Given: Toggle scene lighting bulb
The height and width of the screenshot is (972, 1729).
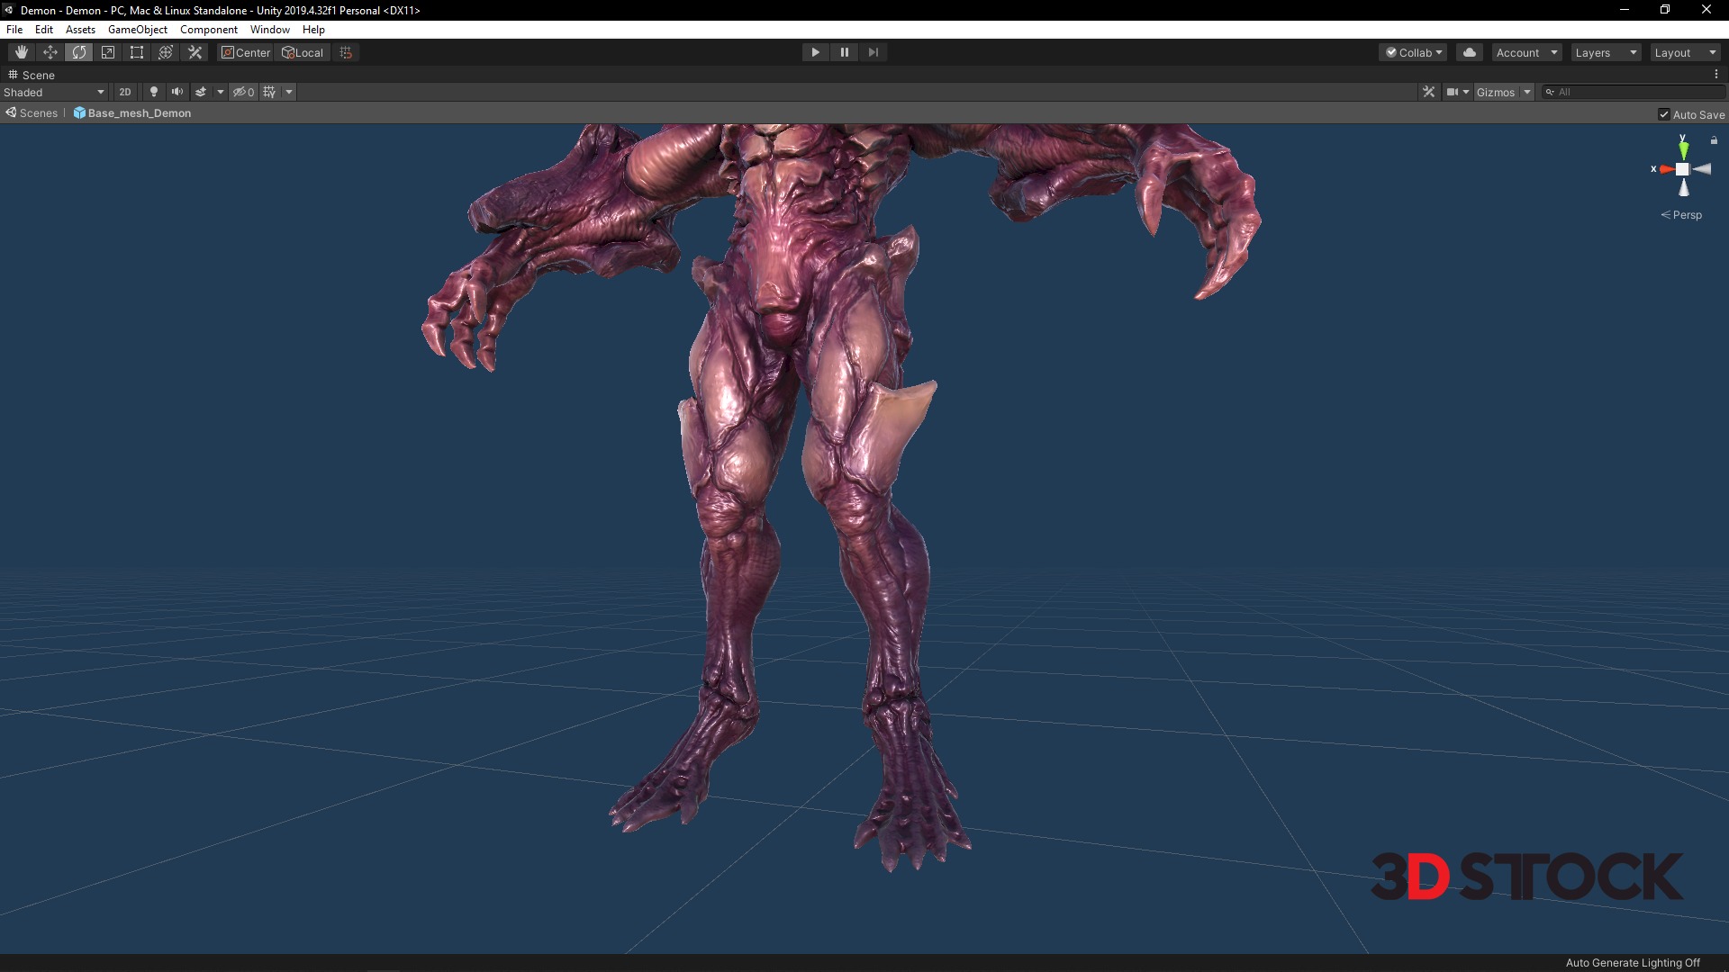Looking at the screenshot, I should coord(154,92).
